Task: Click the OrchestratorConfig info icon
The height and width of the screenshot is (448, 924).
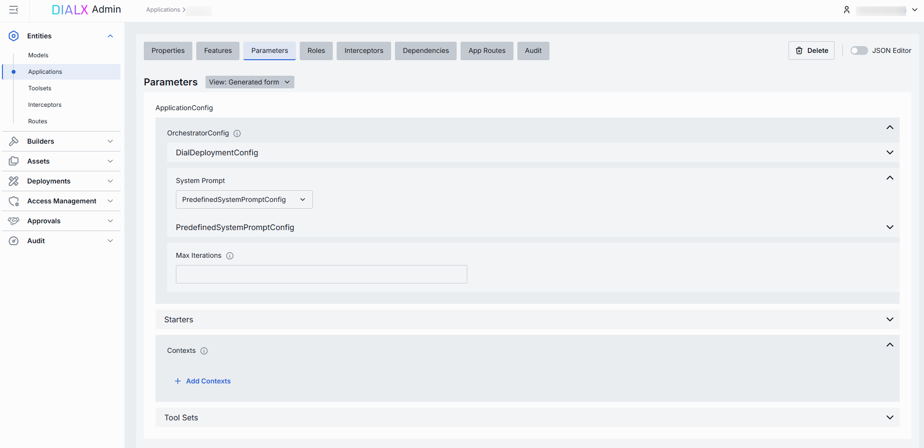Action: coord(237,133)
